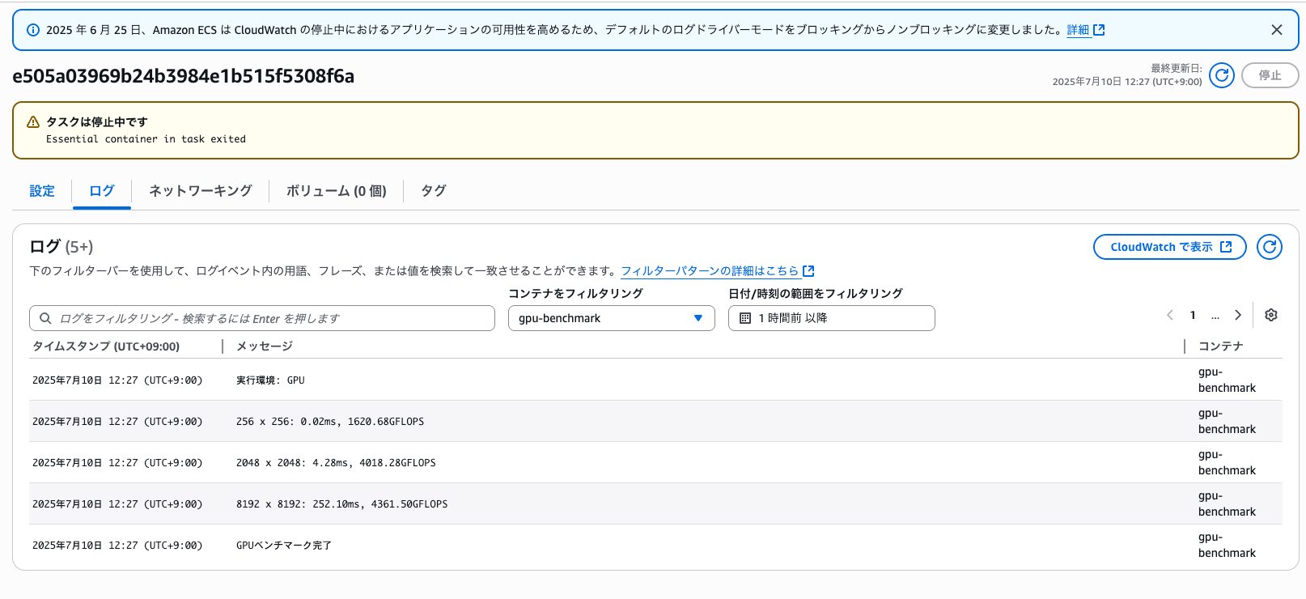Click the コンテナ column header

pyautogui.click(x=1220, y=346)
